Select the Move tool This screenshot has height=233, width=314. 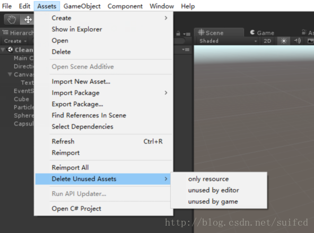(28, 20)
